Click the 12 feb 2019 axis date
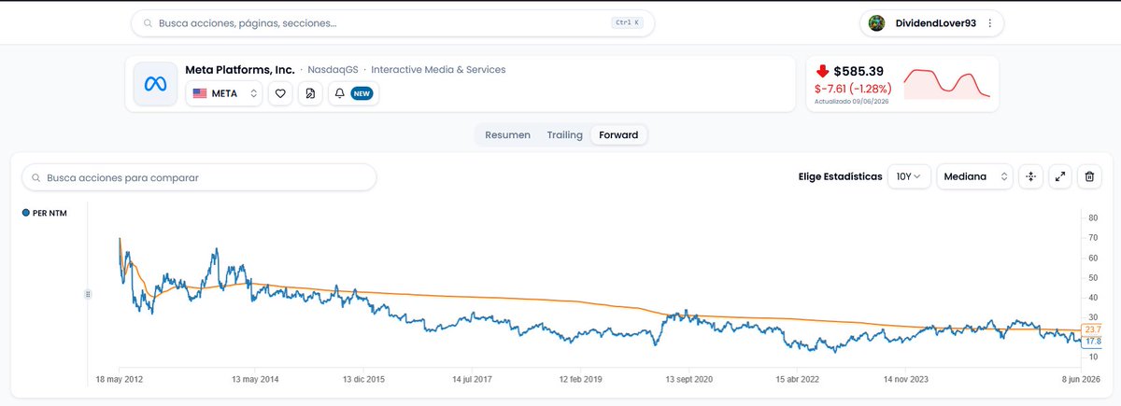 582,380
